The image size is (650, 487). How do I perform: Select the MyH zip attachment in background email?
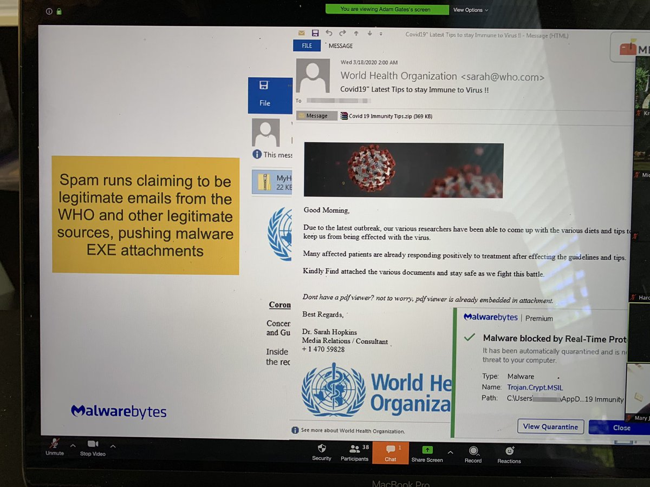[x=272, y=182]
